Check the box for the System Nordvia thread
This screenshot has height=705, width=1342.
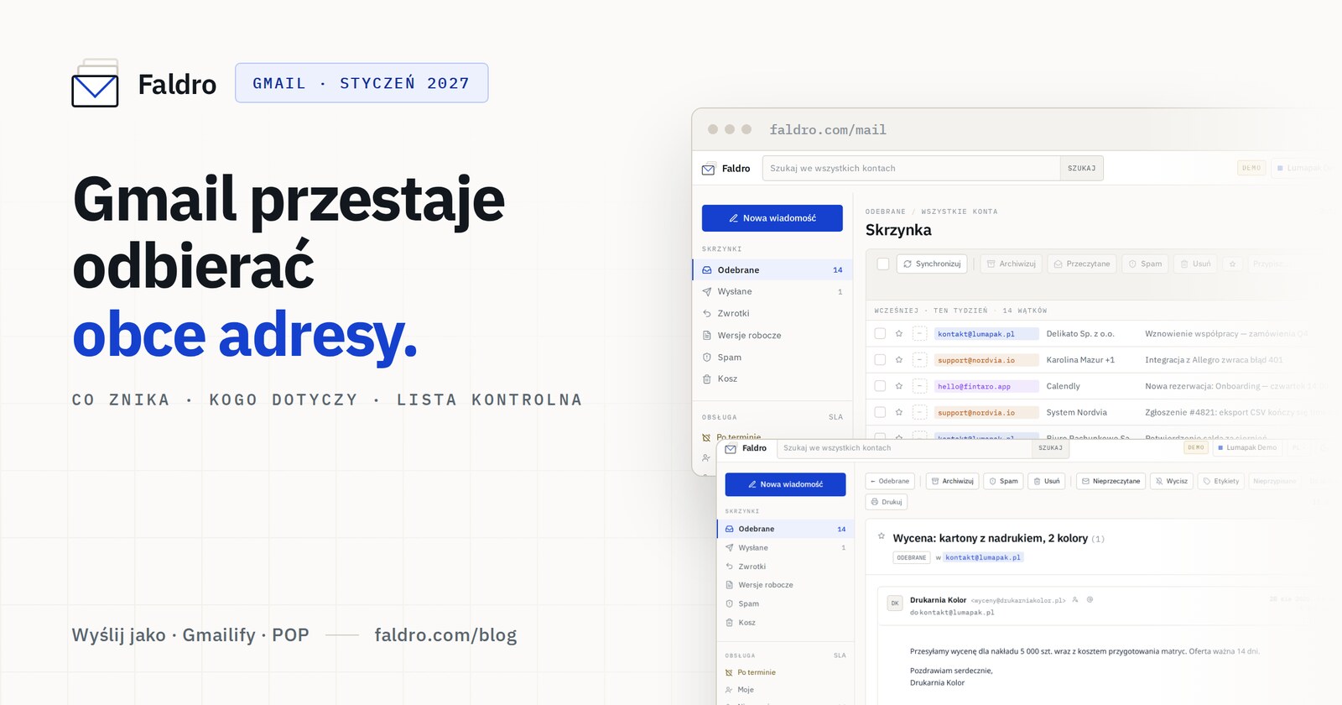pyautogui.click(x=880, y=412)
